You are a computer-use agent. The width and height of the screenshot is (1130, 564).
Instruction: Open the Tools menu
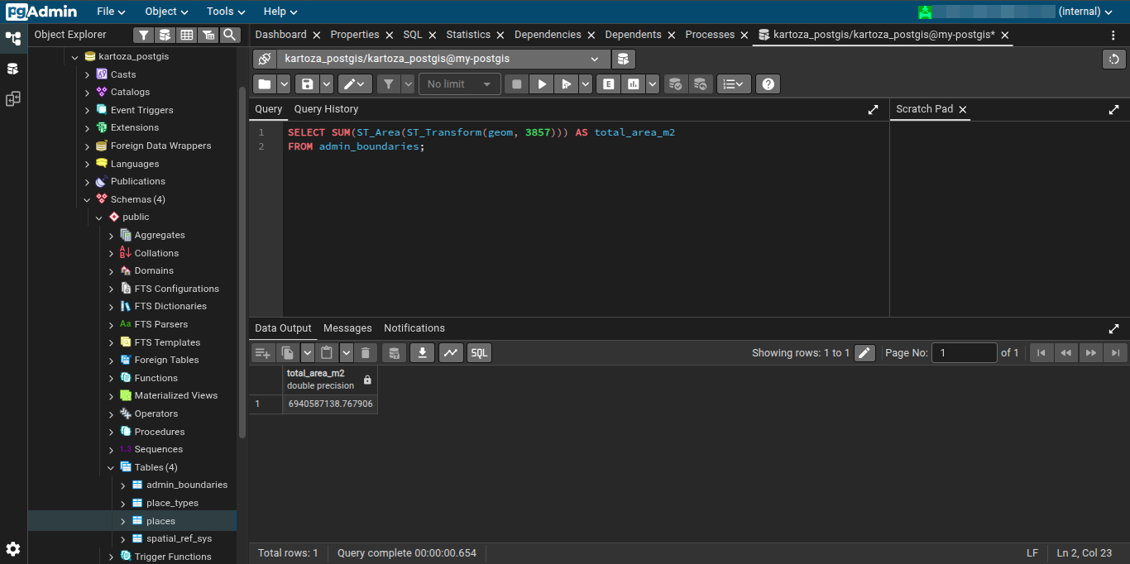coord(226,12)
